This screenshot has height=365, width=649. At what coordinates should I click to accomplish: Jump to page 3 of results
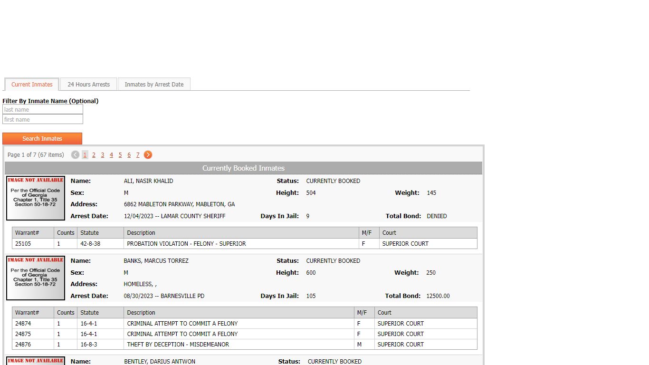click(103, 155)
